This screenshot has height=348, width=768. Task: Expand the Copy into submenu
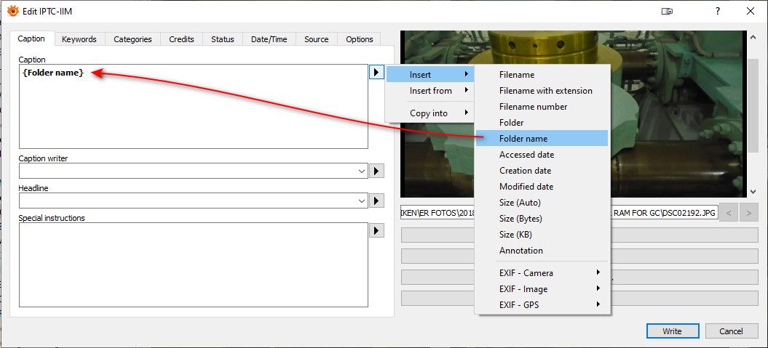430,113
